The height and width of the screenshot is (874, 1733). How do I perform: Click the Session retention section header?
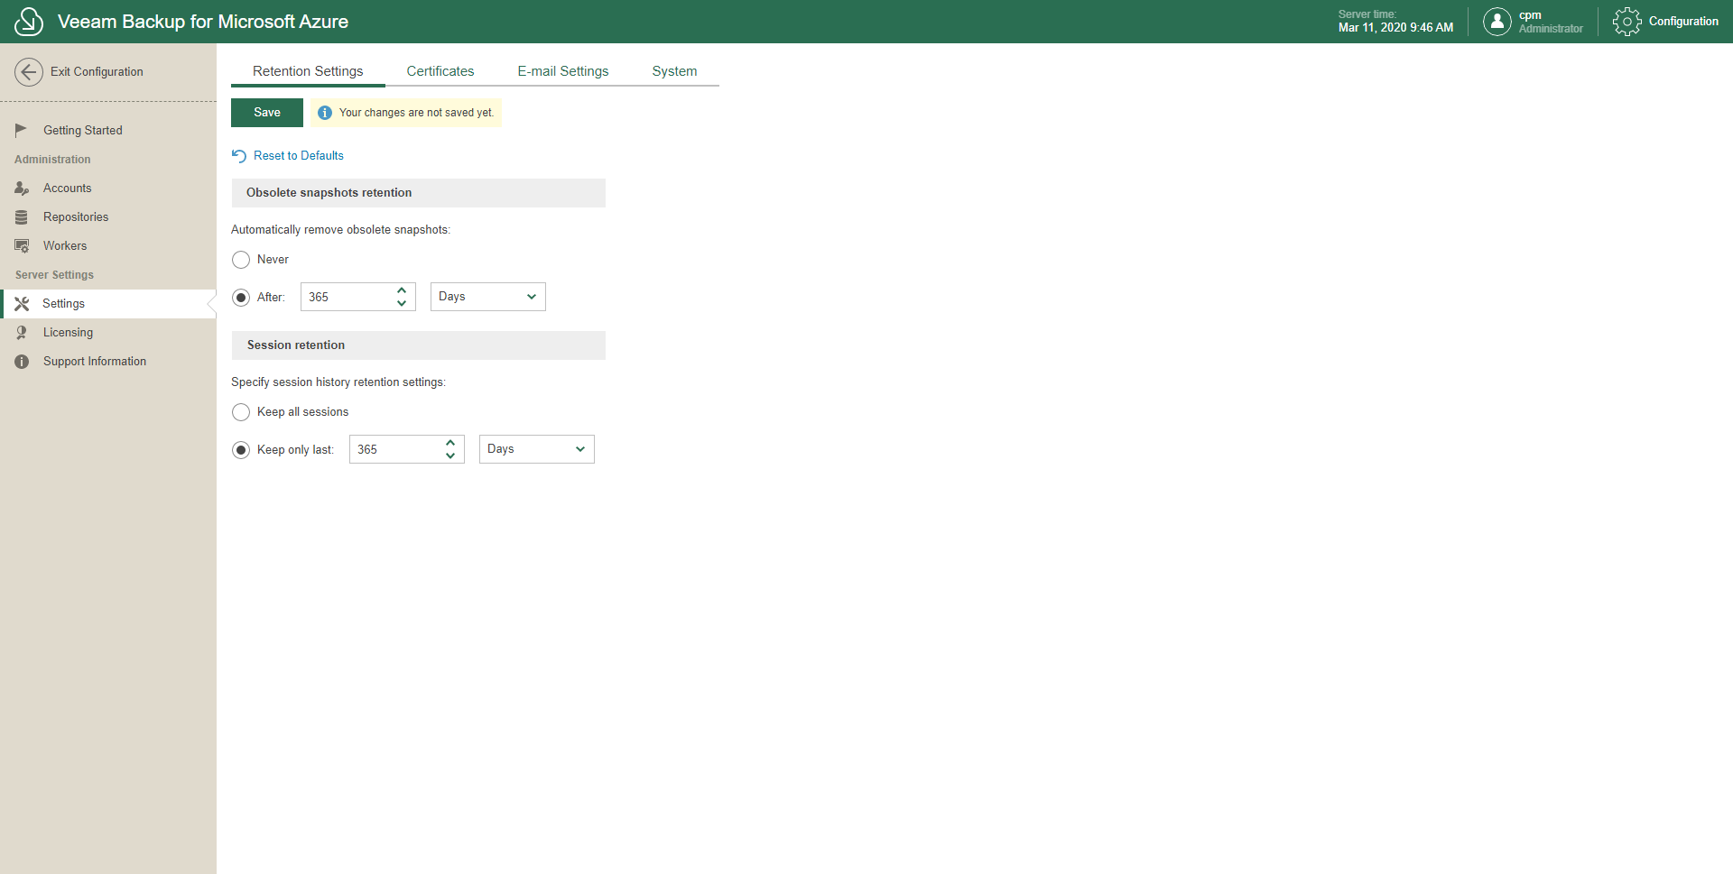click(x=419, y=345)
